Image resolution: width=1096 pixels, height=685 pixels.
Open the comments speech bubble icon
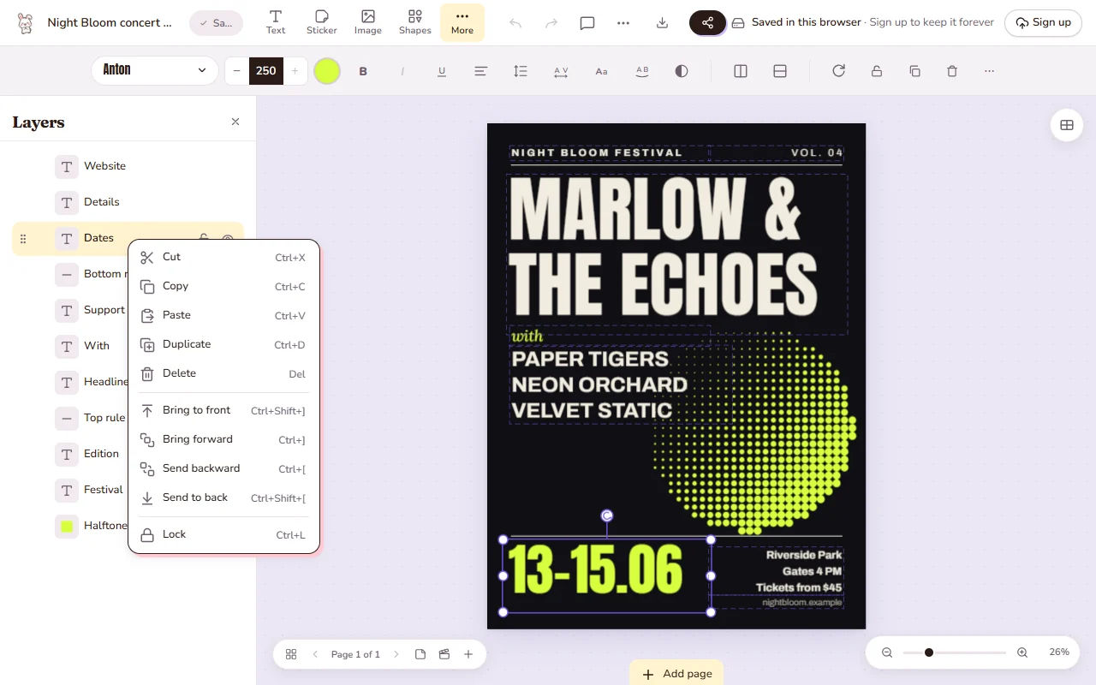coord(587,23)
